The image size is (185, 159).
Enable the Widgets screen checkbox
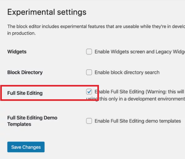tap(89, 52)
